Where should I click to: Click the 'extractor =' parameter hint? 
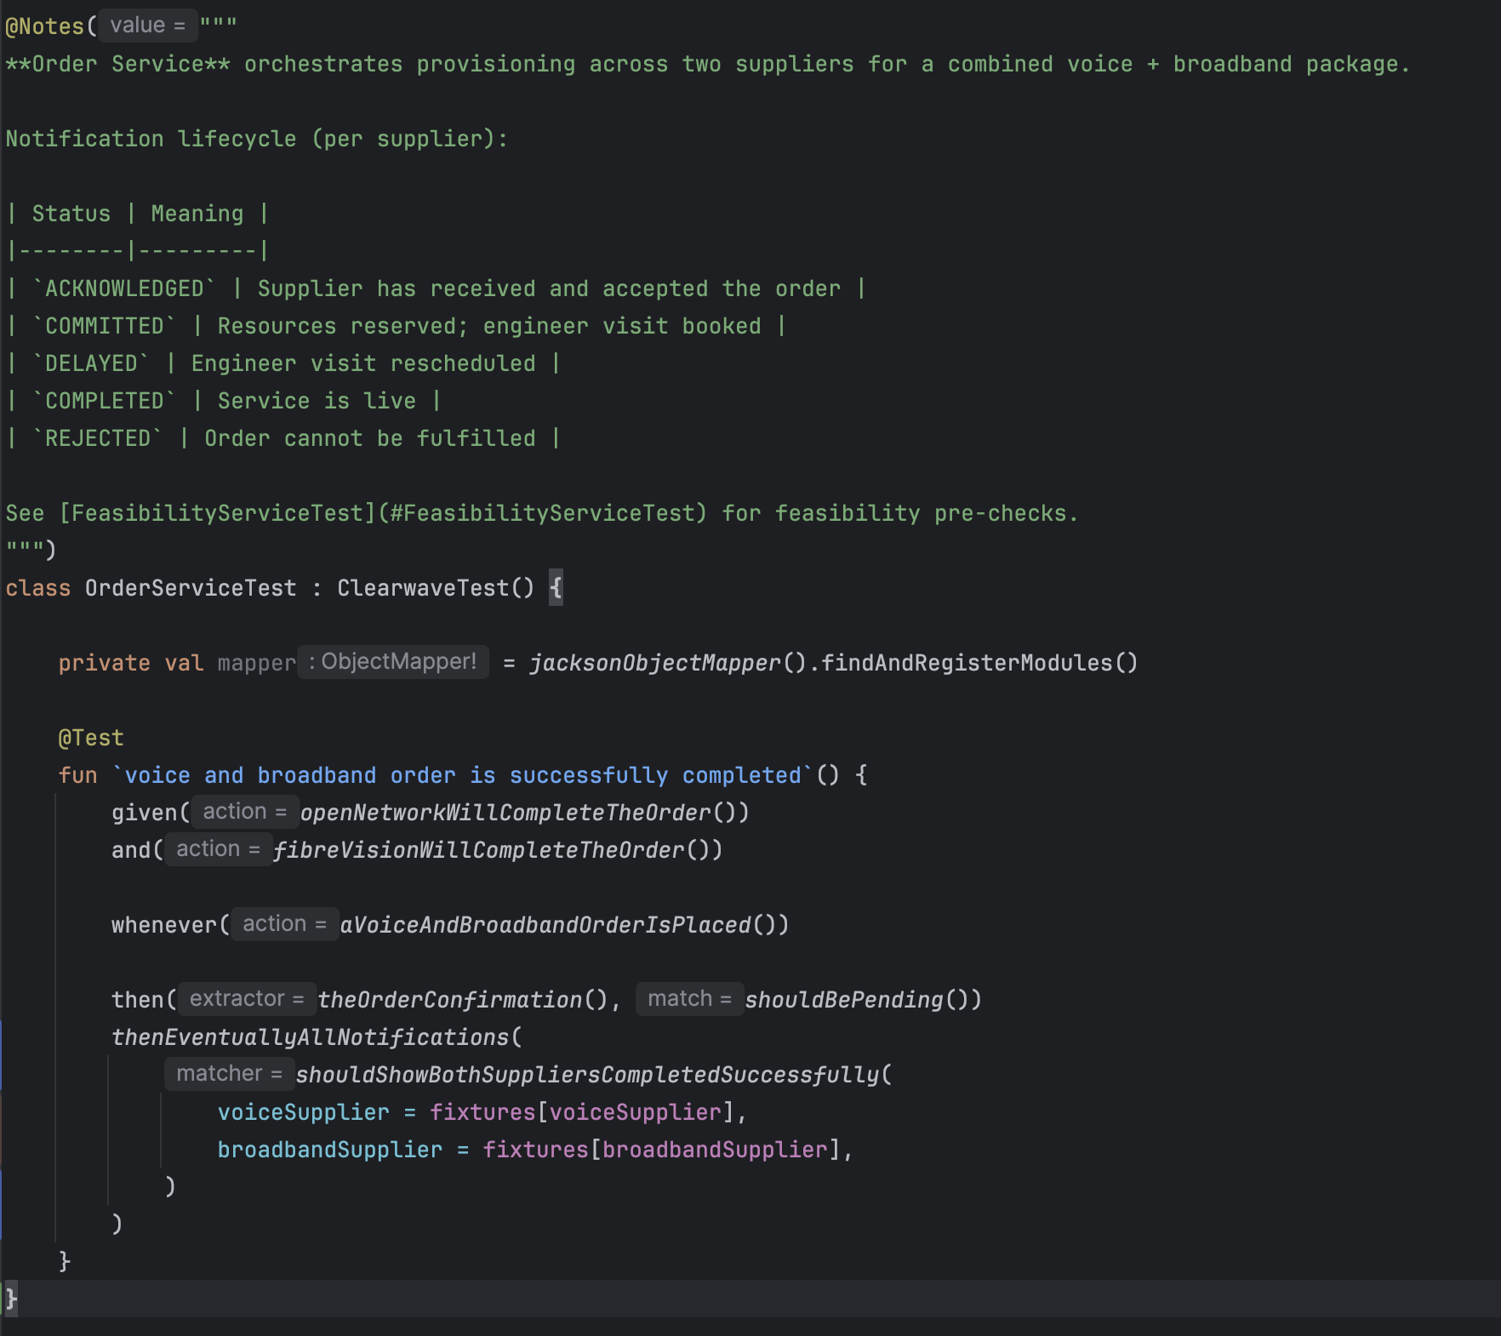pos(247,999)
